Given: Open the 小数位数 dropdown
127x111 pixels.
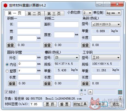Looking at the screenshot, I should pos(87,13).
